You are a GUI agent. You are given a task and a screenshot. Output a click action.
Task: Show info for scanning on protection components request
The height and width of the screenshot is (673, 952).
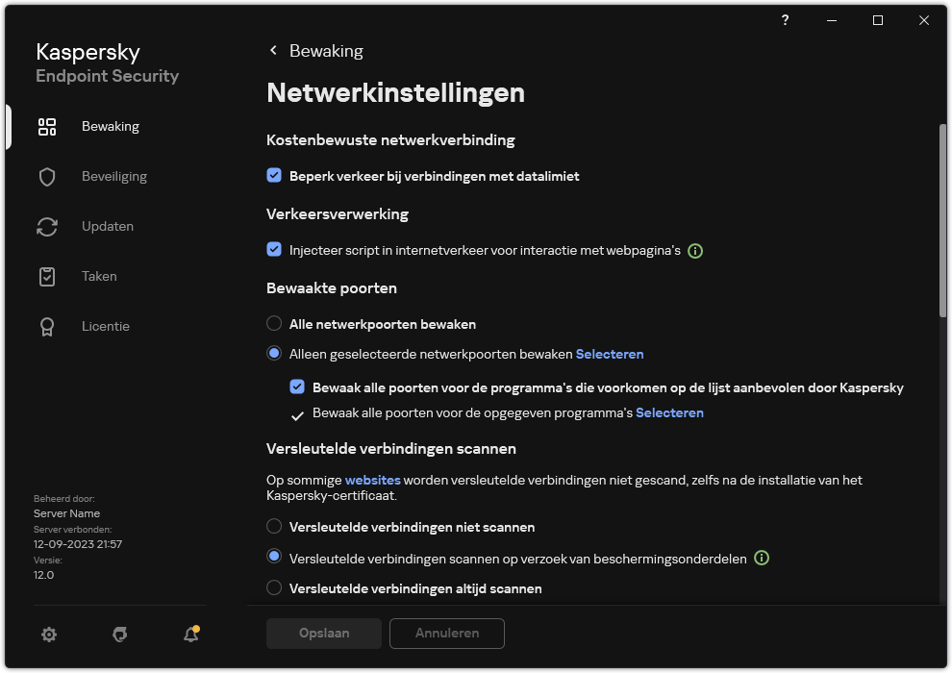tap(761, 558)
